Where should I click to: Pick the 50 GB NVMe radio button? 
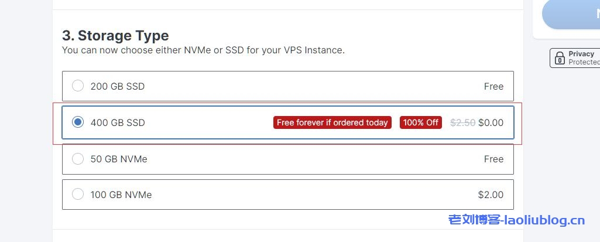point(78,159)
